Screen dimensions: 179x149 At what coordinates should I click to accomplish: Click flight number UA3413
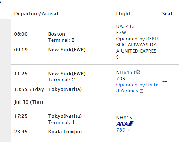(126, 26)
